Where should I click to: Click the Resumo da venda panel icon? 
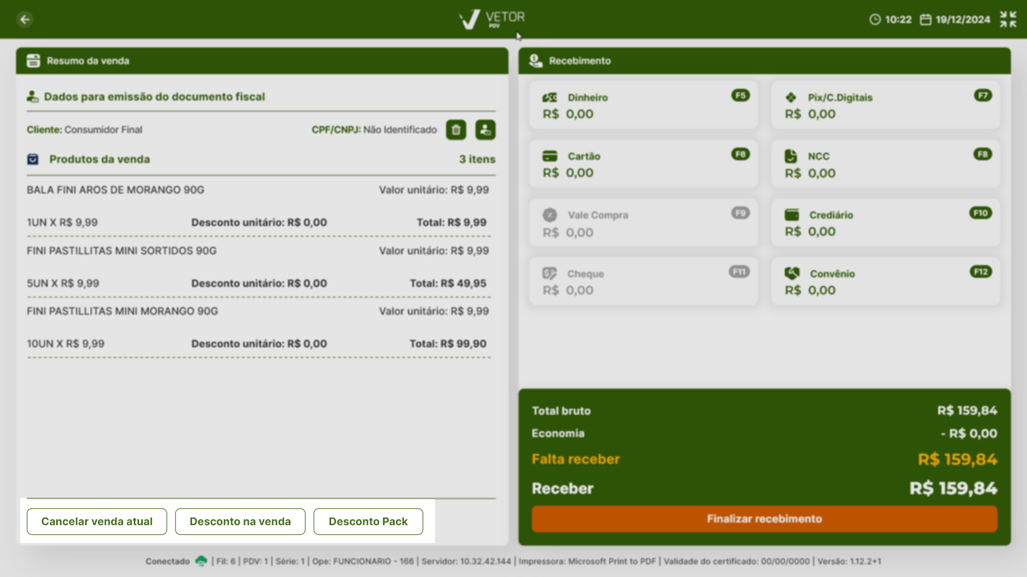click(x=33, y=61)
